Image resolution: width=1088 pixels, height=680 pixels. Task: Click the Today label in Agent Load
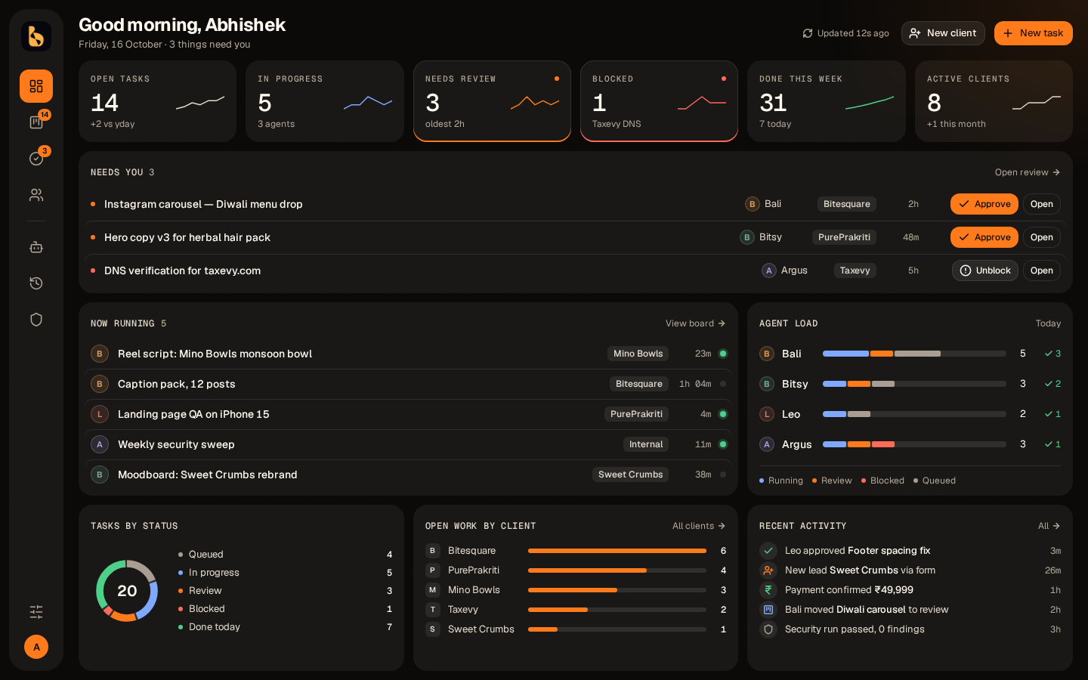pos(1048,323)
